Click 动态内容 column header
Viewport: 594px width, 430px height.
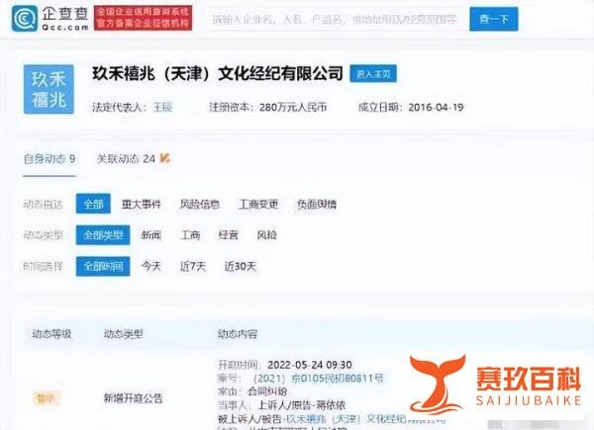pos(238,334)
